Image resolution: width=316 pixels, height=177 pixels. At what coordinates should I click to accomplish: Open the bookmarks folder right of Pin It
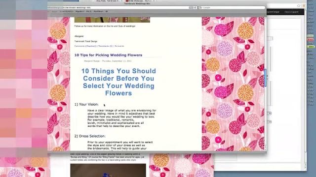[x=98, y=11]
